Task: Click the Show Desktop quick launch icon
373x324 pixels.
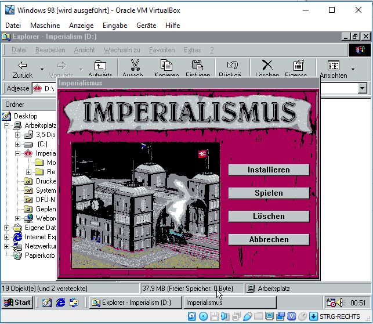Action: [x=47, y=303]
